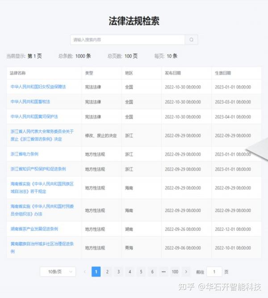Select page 6 in pagination
The image size is (268, 298).
[152, 272]
